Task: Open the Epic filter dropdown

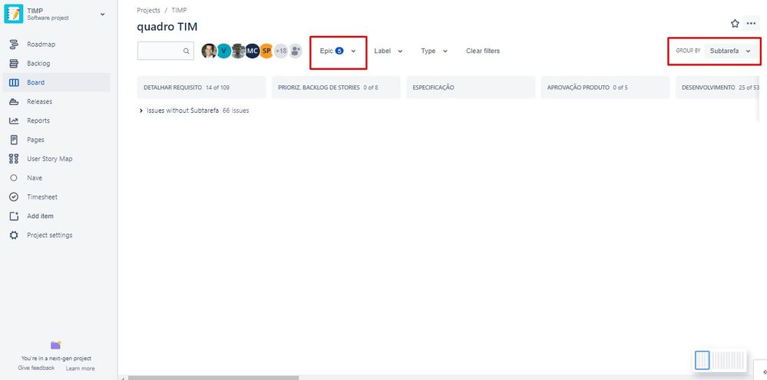Action: click(x=338, y=51)
